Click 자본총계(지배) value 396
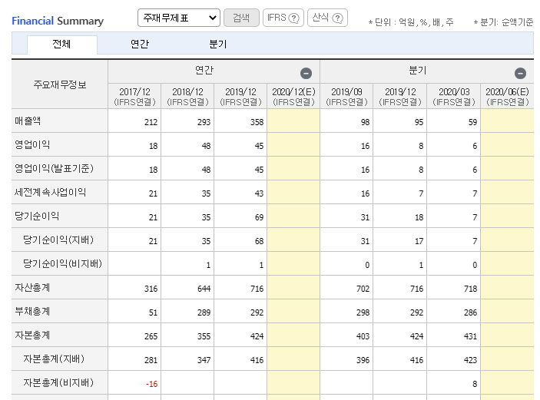Image resolution: width=540 pixels, height=400 pixels. click(x=363, y=360)
